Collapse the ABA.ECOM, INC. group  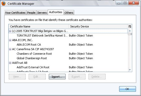(10, 40)
